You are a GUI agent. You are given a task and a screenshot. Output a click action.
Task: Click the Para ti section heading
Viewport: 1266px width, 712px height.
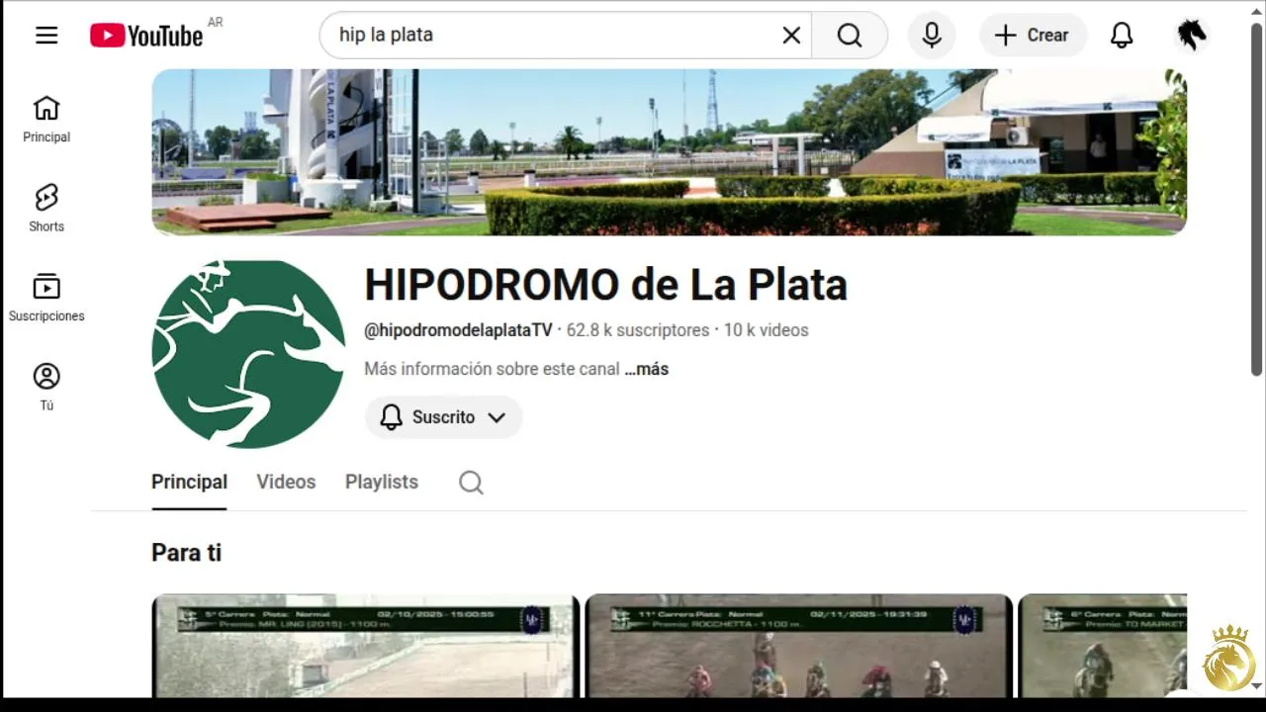pos(186,553)
